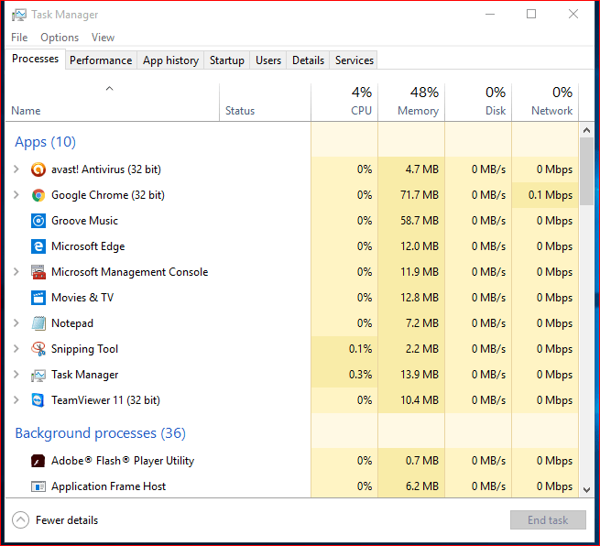Viewport: 600px width, 546px height.
Task: Click the Microsoft Management Console icon
Action: point(38,272)
